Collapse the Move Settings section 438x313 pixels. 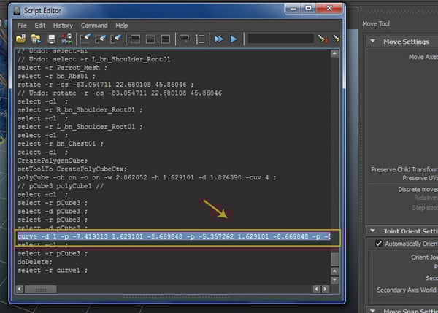[372, 41]
